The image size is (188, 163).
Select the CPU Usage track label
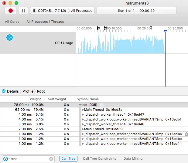[64, 43]
